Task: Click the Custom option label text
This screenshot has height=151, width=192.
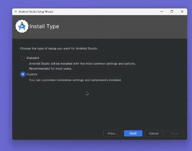Action: (x=32, y=74)
